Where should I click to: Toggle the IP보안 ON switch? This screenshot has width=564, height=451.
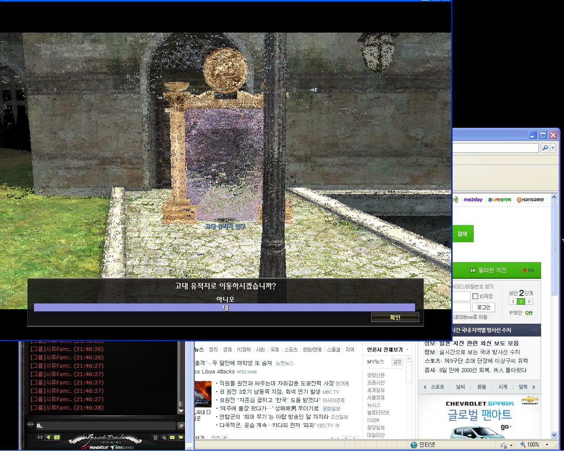pos(529,313)
